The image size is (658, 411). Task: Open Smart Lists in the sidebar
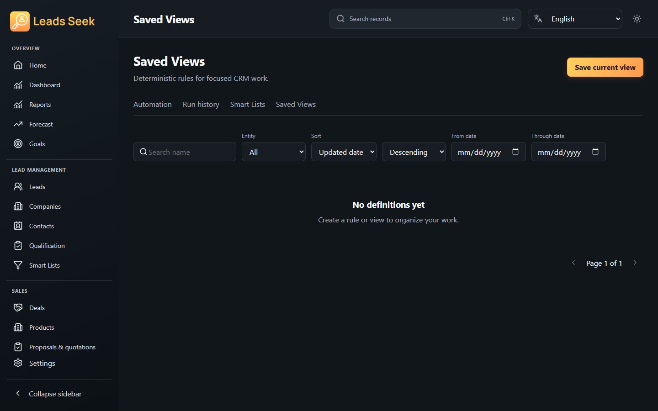pyautogui.click(x=59, y=265)
